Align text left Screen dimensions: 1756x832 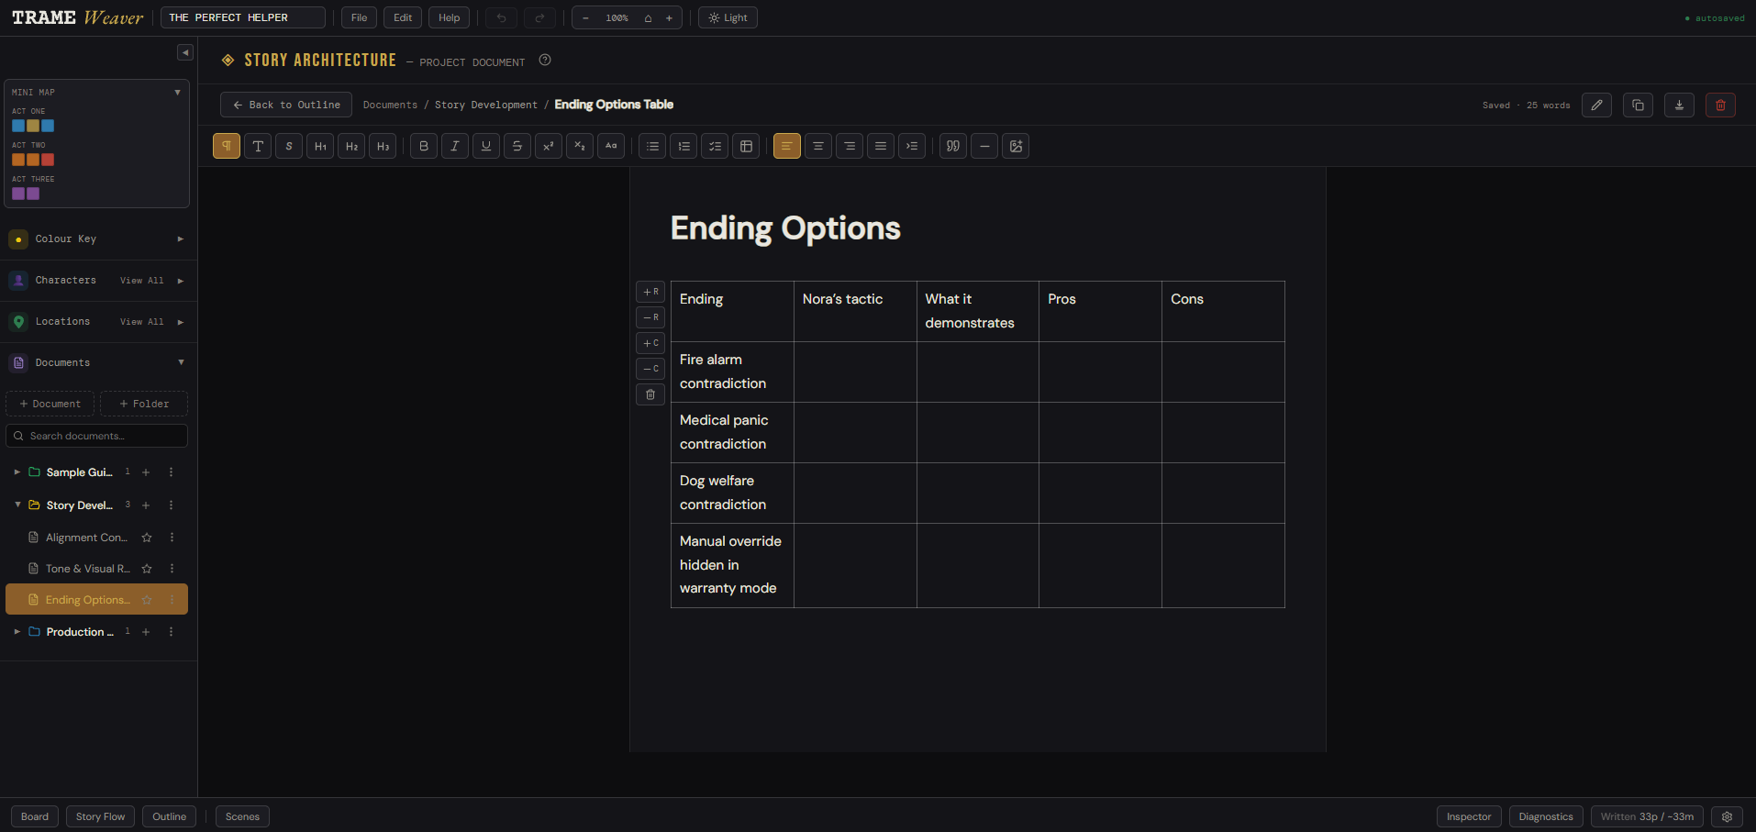pos(787,146)
